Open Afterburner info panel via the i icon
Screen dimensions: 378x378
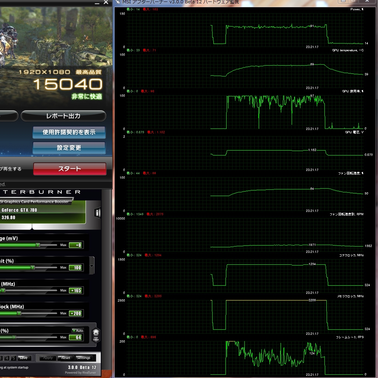[97, 213]
